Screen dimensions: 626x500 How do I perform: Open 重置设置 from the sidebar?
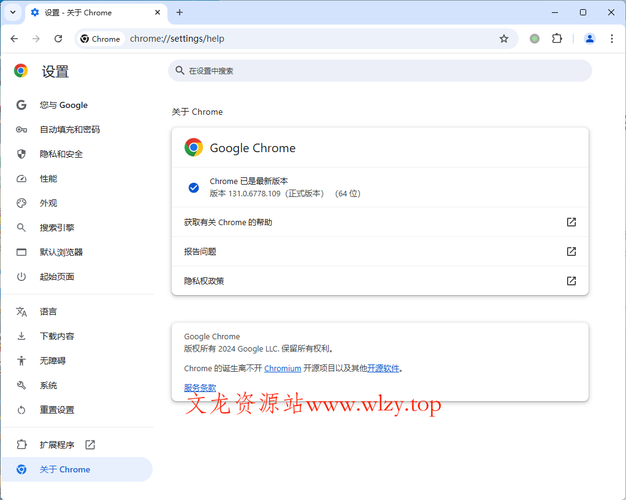pyautogui.click(x=57, y=409)
